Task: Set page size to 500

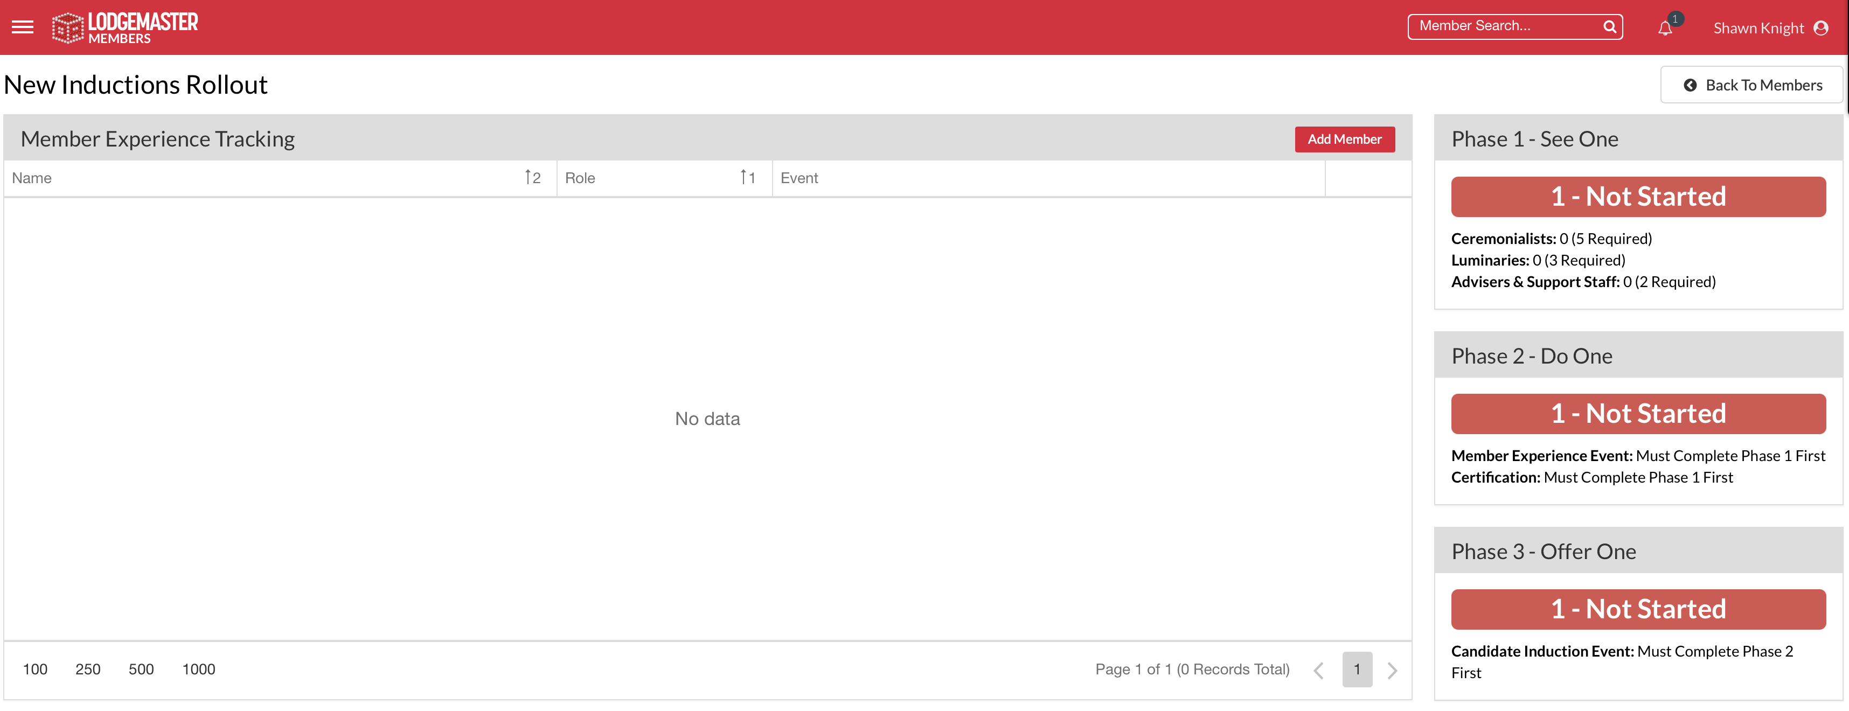Action: [141, 670]
